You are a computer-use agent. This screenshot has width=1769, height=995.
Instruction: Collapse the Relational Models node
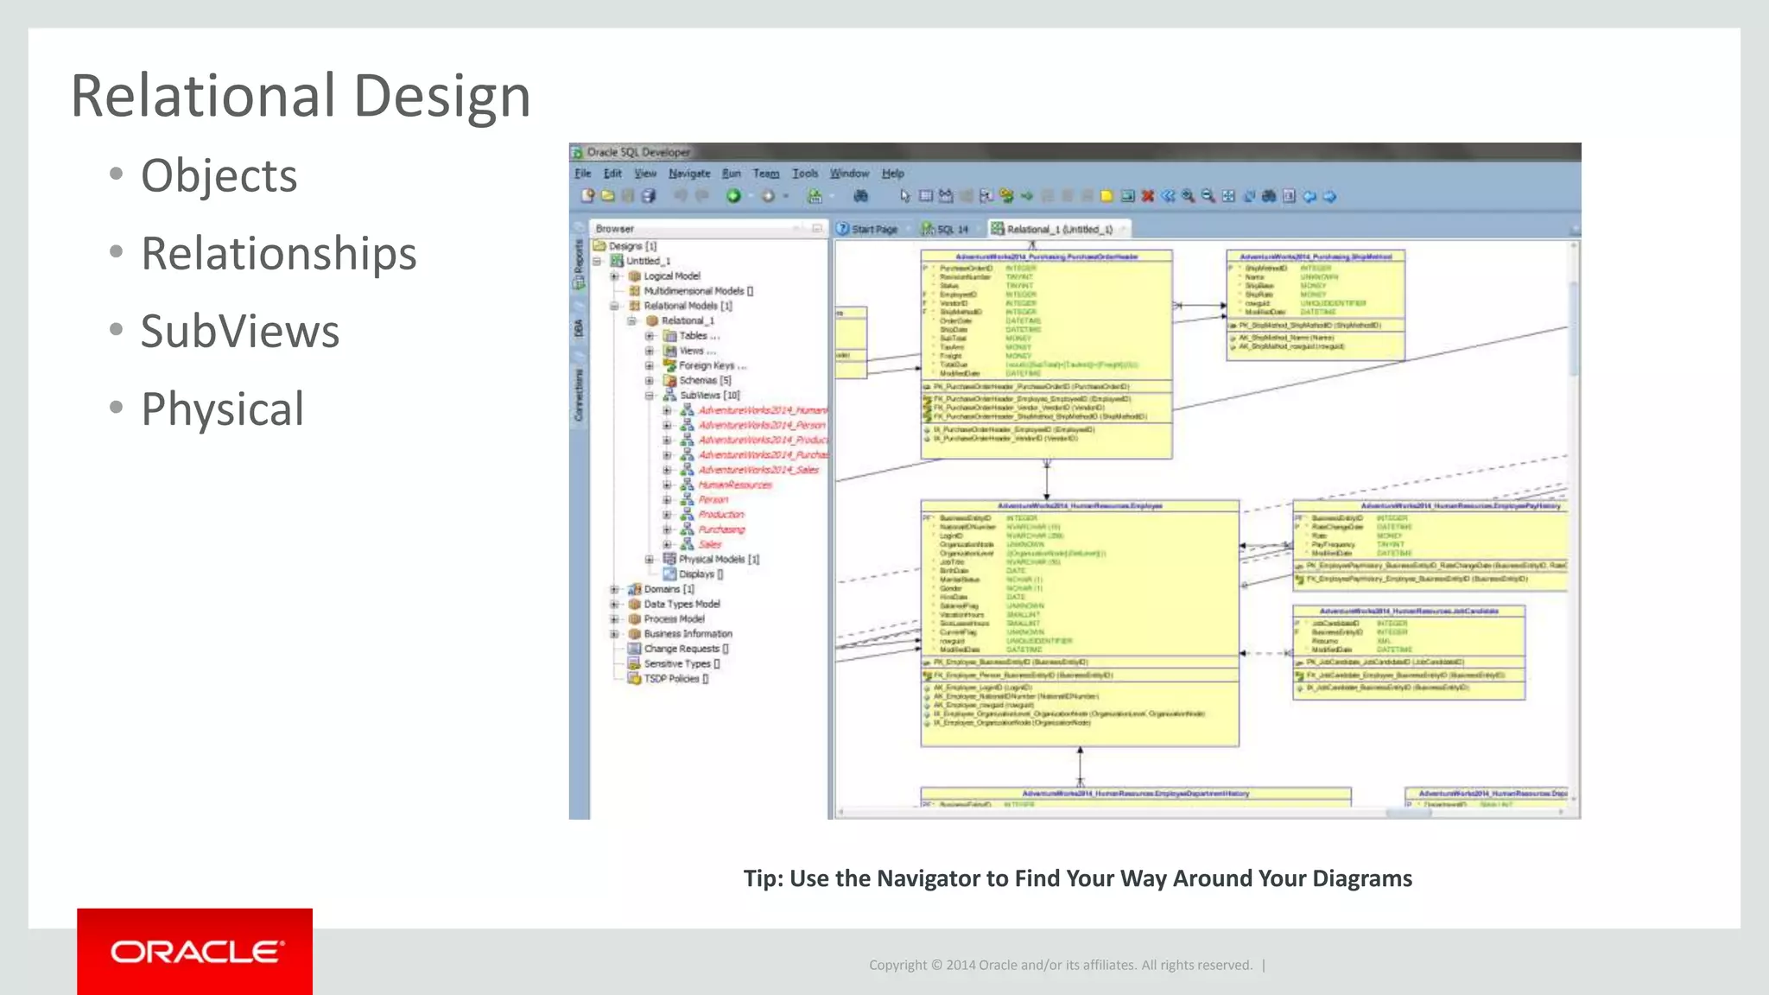615,306
